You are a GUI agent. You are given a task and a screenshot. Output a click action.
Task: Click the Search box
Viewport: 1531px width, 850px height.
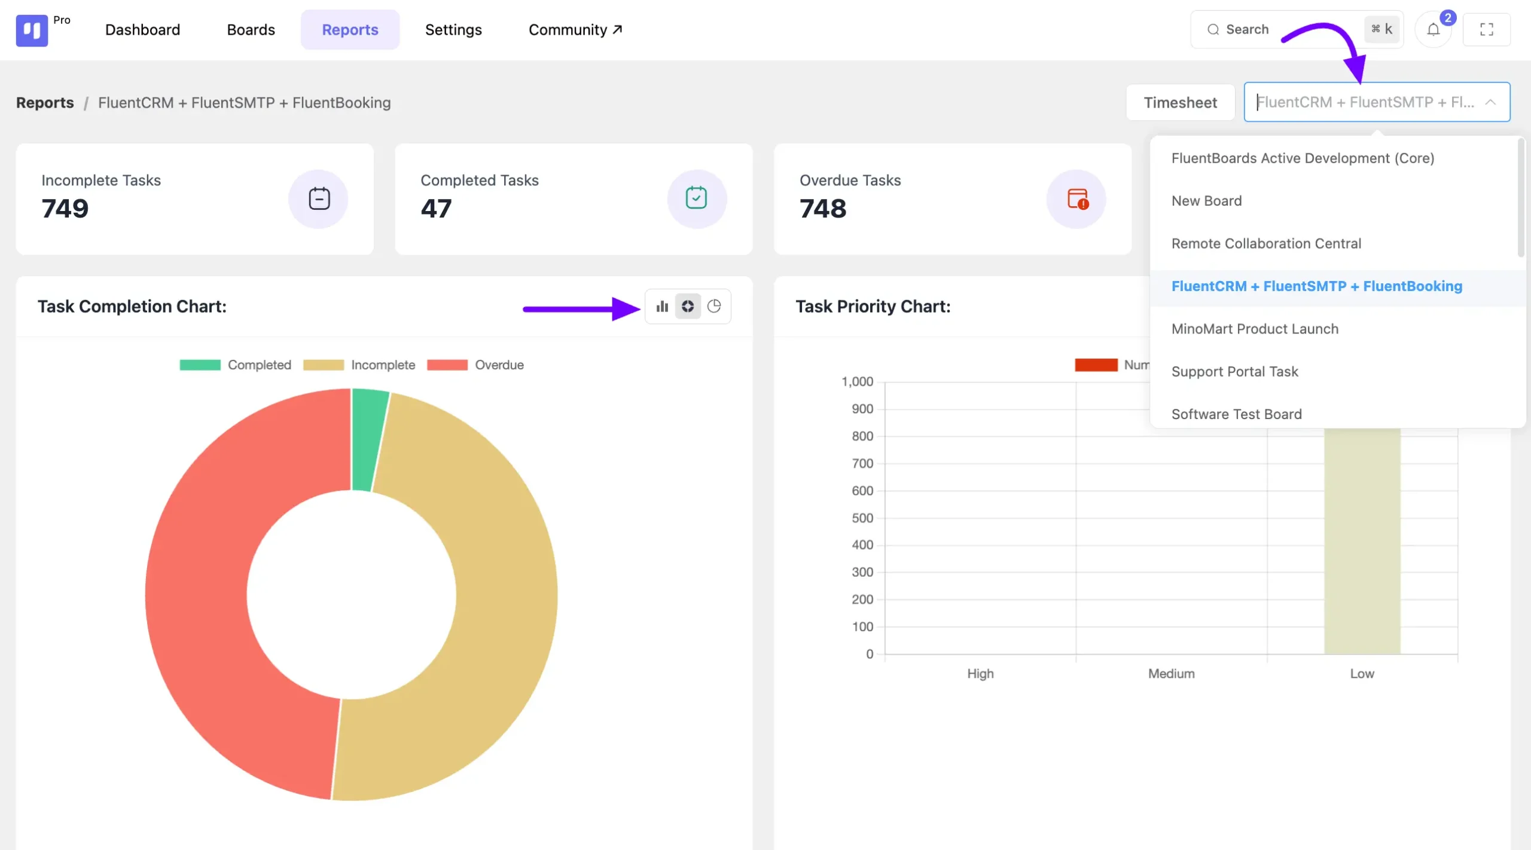[x=1297, y=30]
